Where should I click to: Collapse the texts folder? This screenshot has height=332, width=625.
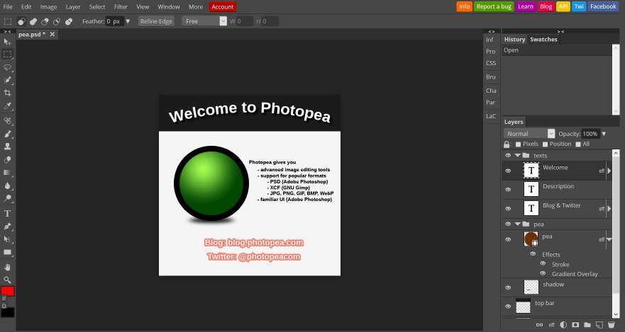(x=517, y=156)
